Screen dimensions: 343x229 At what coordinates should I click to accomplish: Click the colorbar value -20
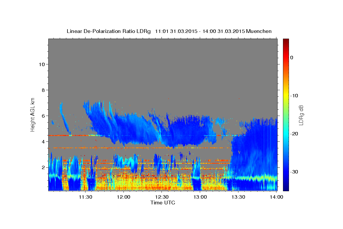click(294, 134)
